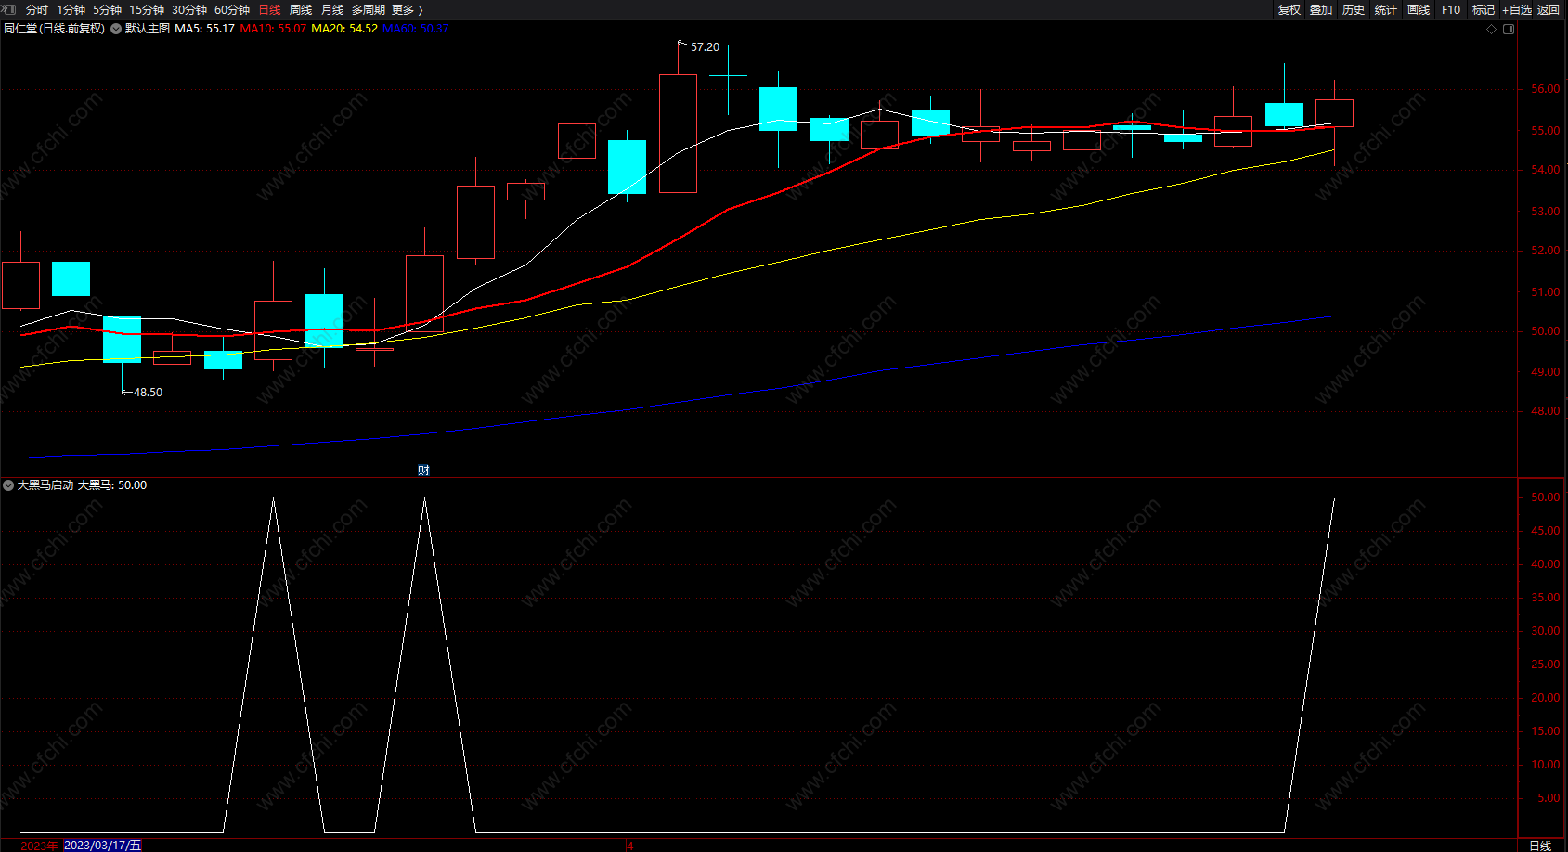Open the 统计 statistics button
The height and width of the screenshot is (852, 1568).
pyautogui.click(x=1386, y=9)
